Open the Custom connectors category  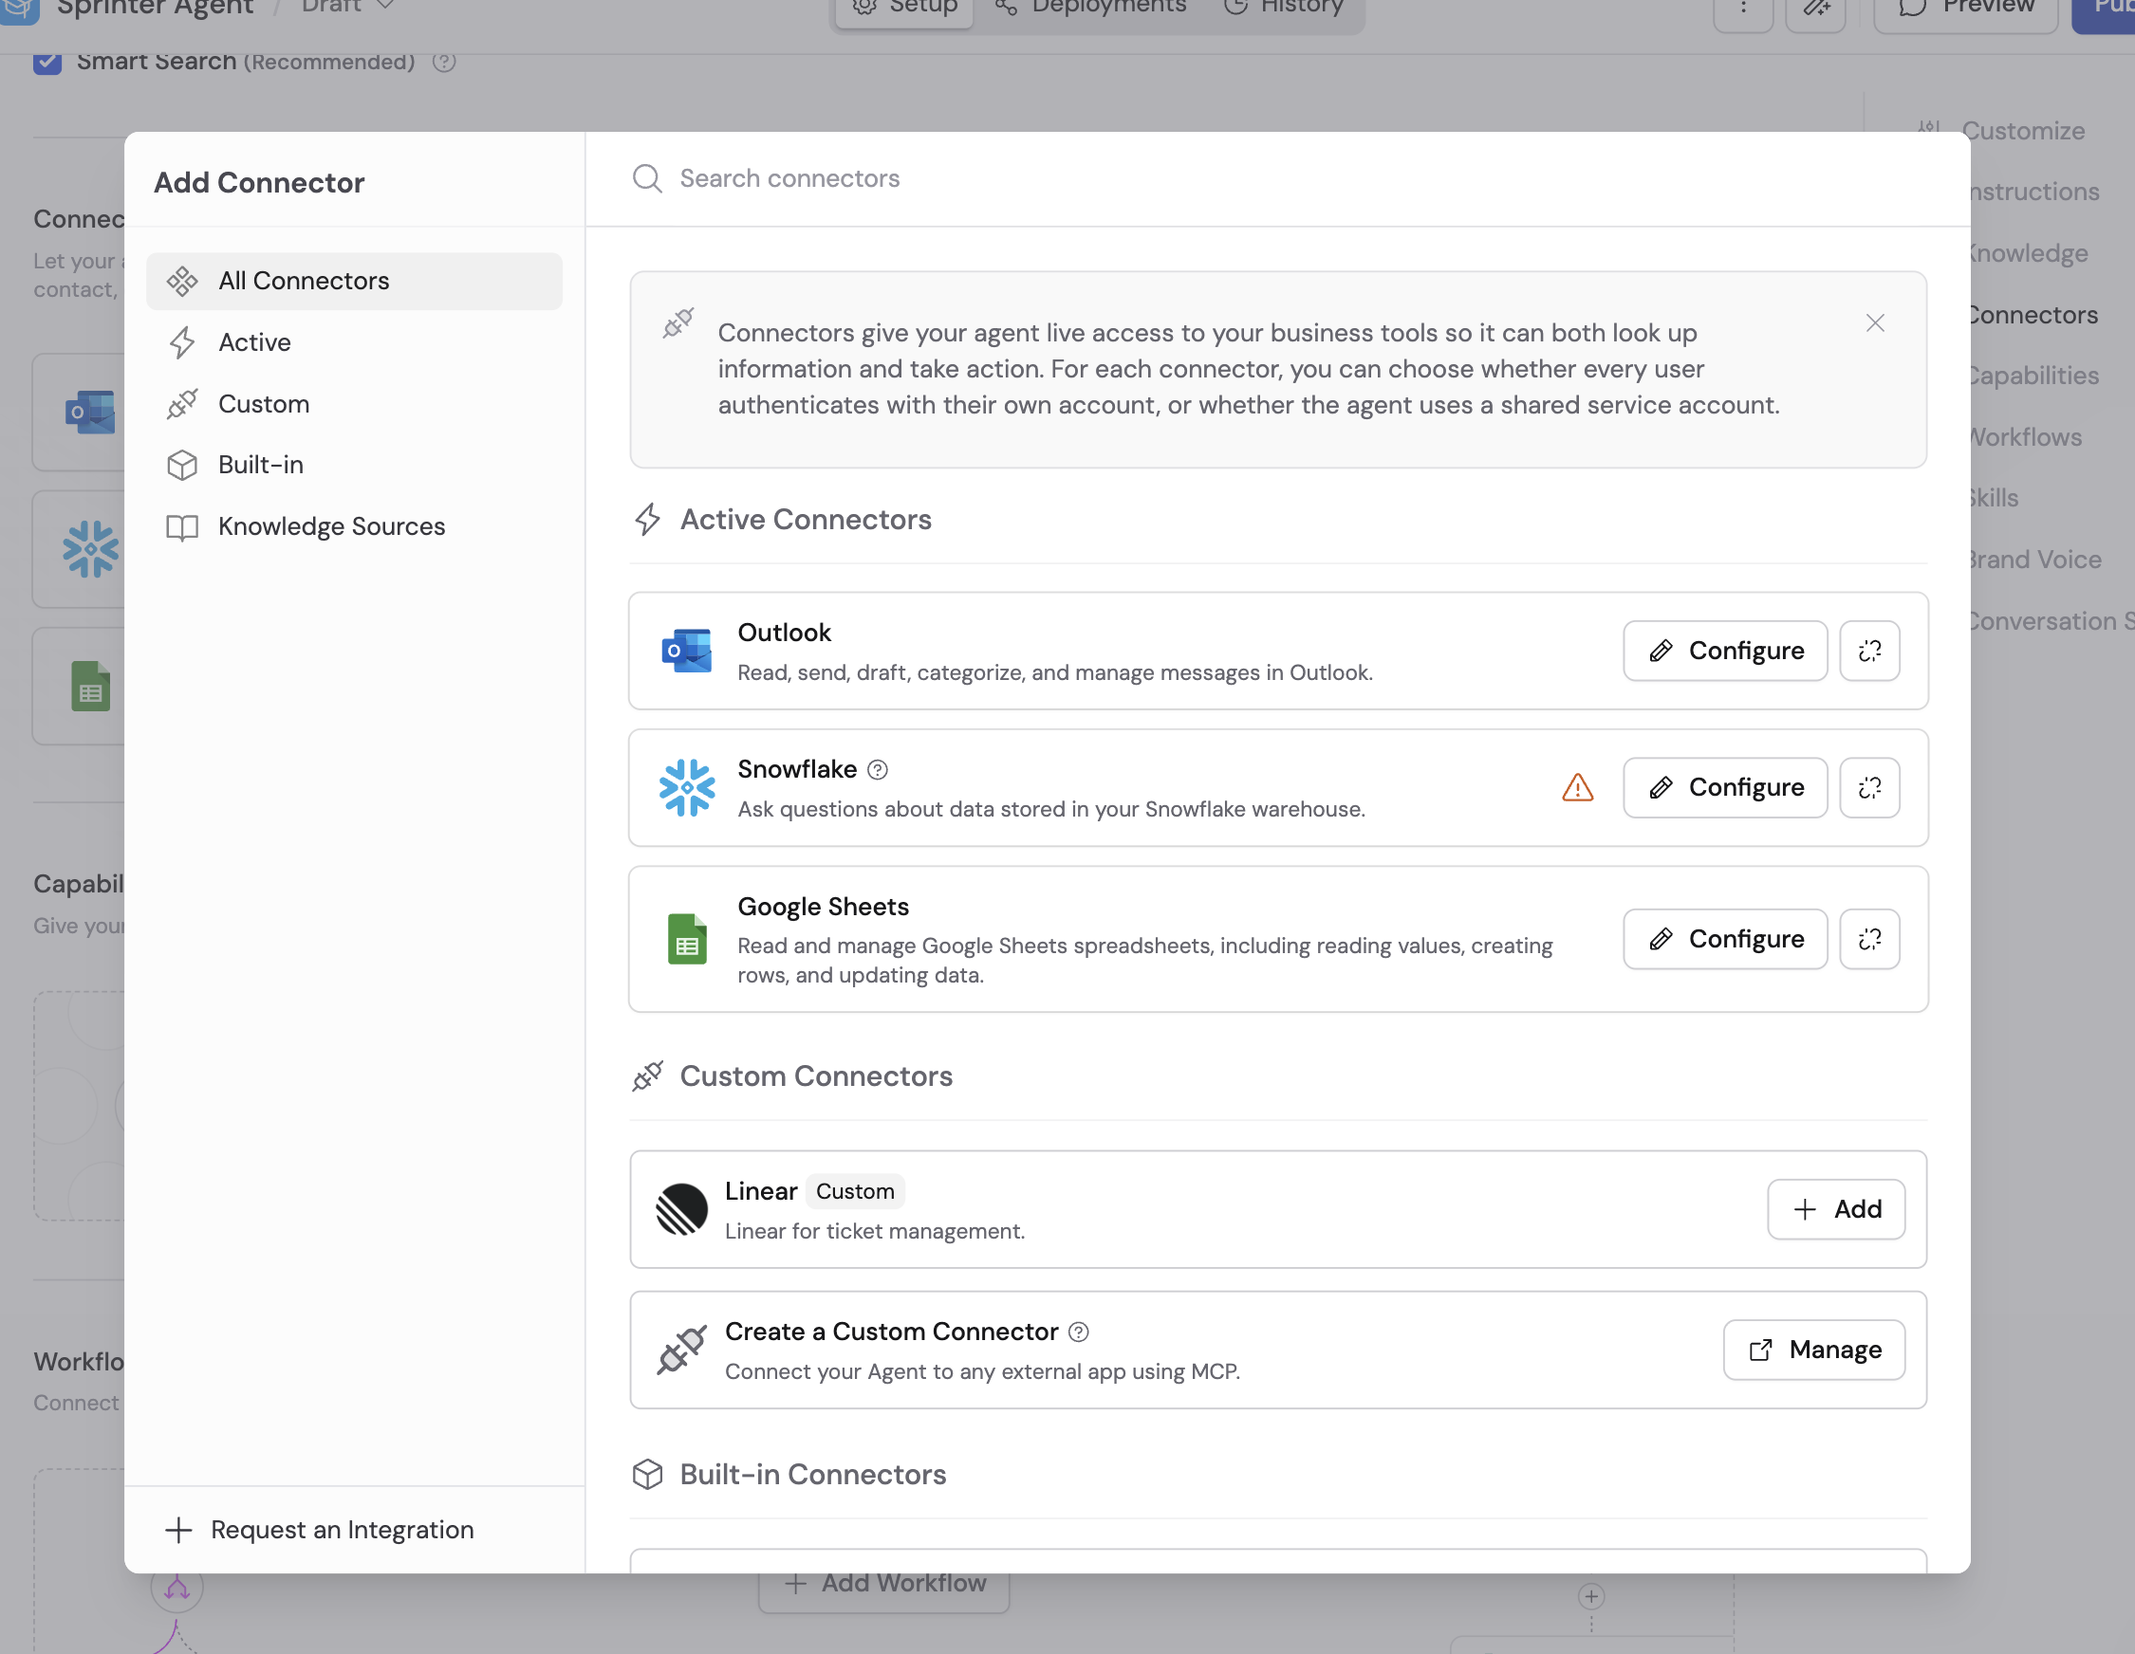pyautogui.click(x=354, y=404)
